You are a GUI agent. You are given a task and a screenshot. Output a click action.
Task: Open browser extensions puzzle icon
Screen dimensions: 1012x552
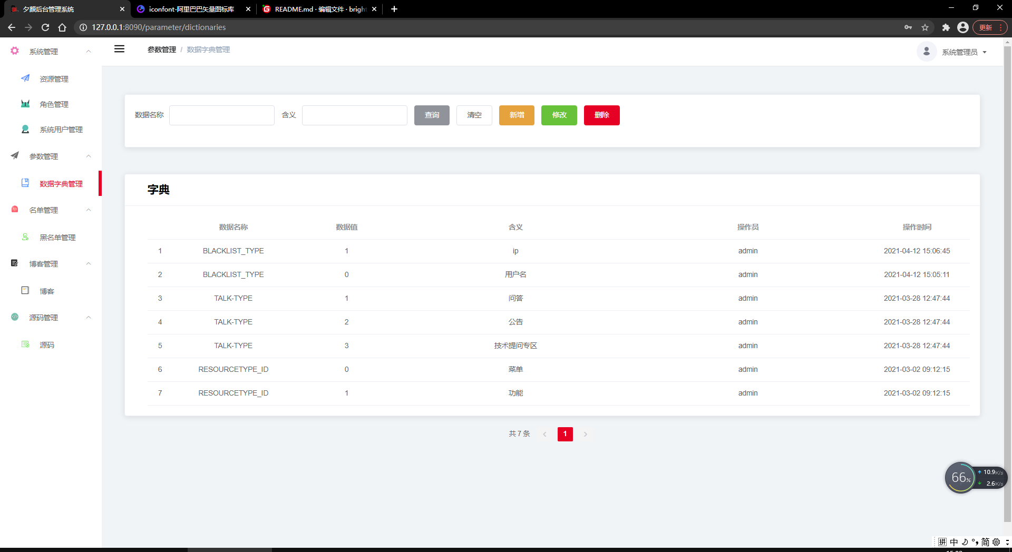(x=946, y=27)
